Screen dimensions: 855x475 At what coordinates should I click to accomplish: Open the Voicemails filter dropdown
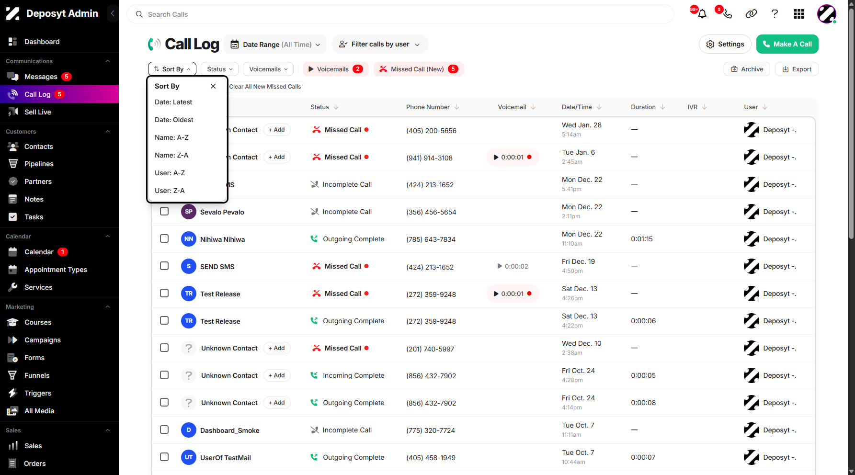click(268, 69)
